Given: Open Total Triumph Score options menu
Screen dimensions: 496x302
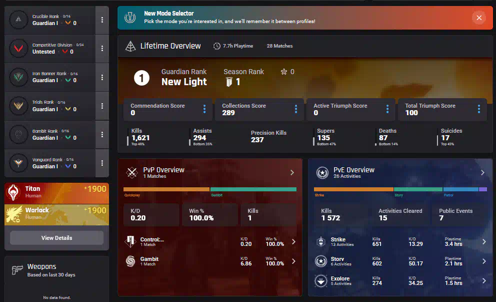Looking at the screenshot, I should (479, 109).
